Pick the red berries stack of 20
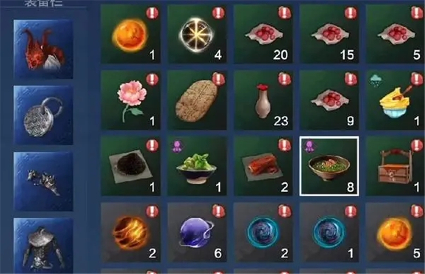This screenshot has height=274, width=425. point(263,34)
